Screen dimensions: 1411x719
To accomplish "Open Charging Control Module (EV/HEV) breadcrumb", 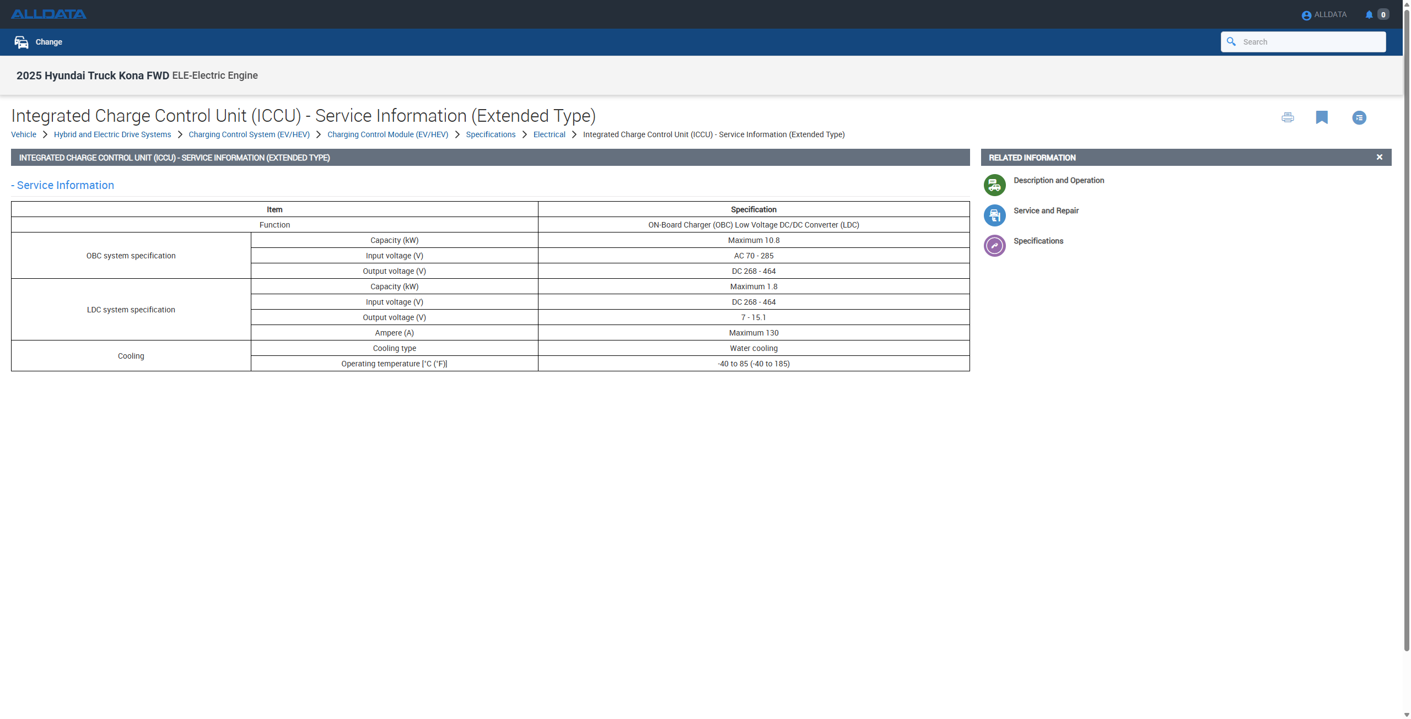I will (387, 135).
